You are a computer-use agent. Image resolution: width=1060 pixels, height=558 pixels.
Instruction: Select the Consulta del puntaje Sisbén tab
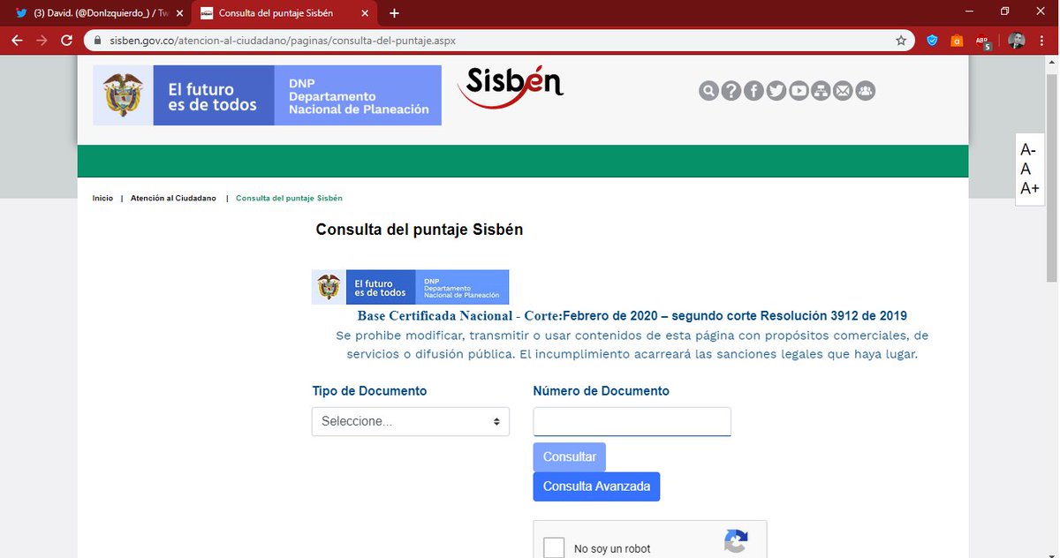click(x=284, y=13)
